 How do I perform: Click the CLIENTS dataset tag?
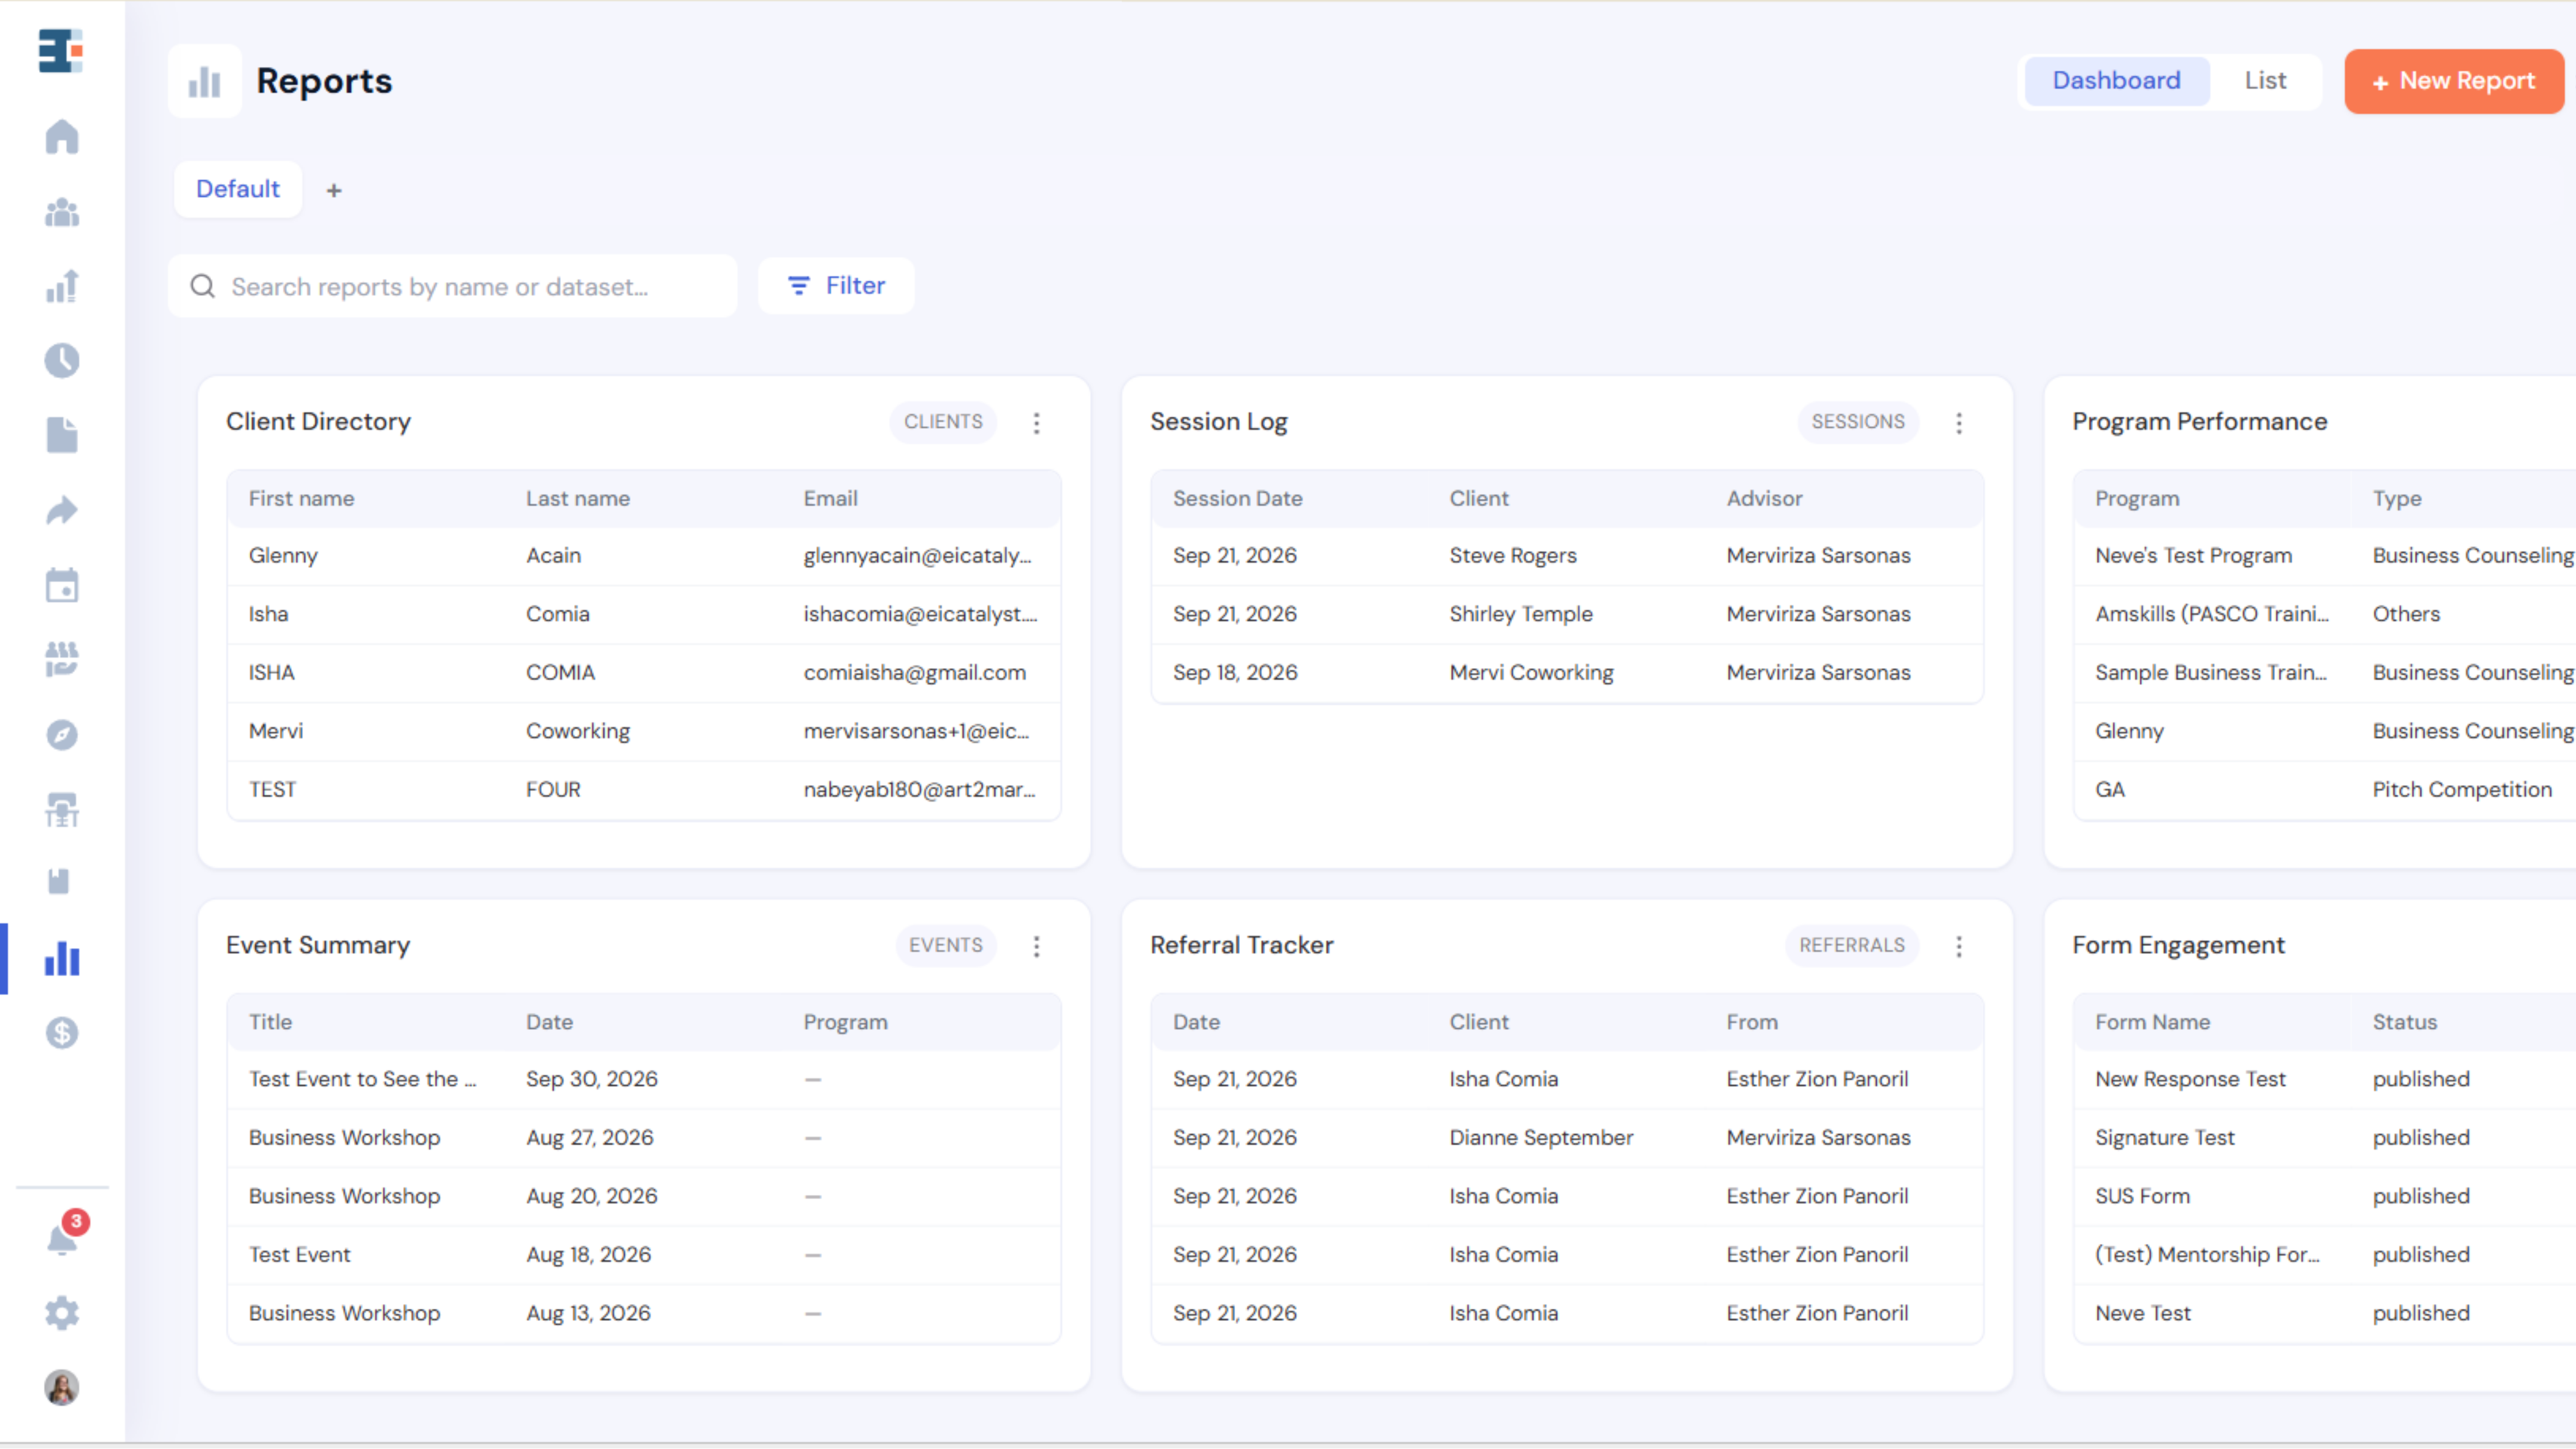pyautogui.click(x=943, y=422)
